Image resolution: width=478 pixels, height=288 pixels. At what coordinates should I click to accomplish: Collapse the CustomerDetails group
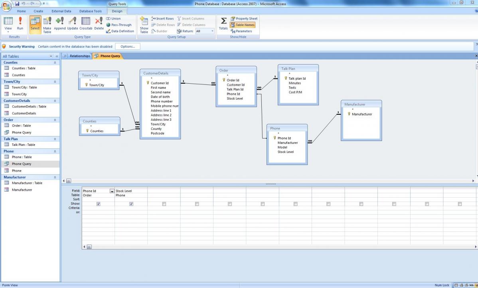pyautogui.click(x=55, y=101)
